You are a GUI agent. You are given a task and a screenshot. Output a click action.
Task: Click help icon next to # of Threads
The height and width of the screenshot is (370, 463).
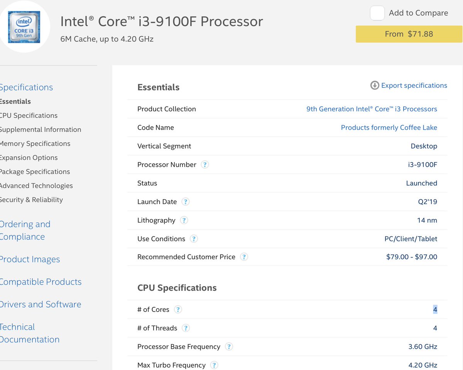[x=186, y=328]
